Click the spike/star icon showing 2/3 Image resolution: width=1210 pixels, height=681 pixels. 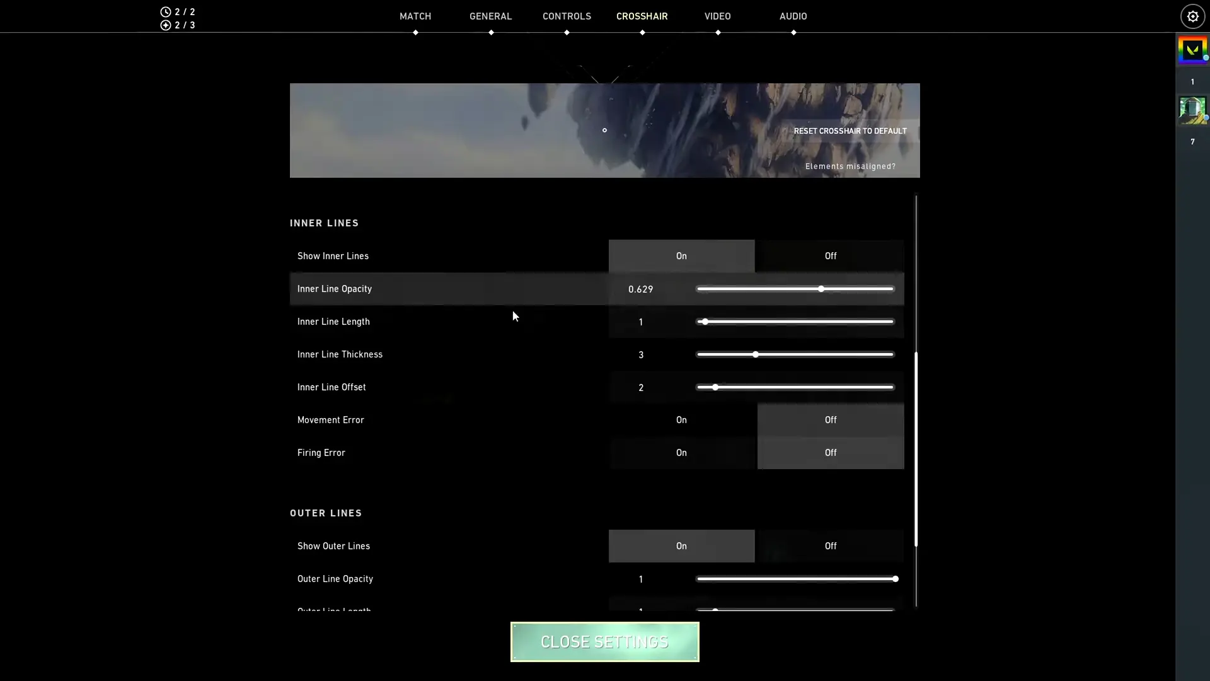(x=166, y=25)
